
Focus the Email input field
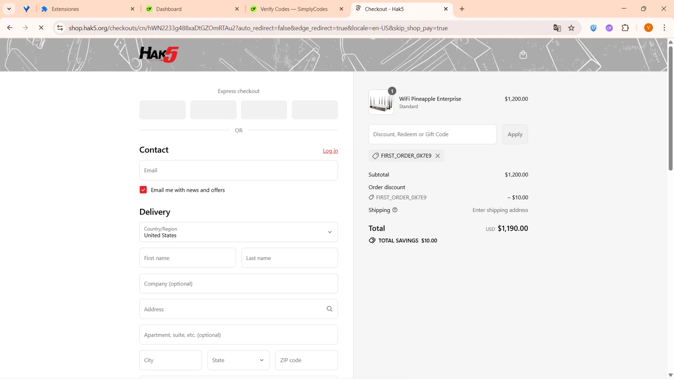(239, 170)
